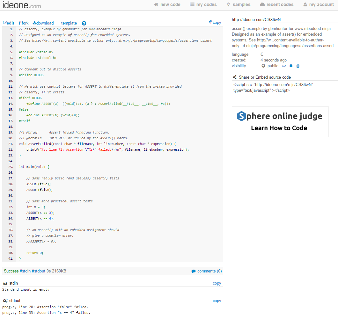Delete the snippet via the trash icon

pos(298,66)
